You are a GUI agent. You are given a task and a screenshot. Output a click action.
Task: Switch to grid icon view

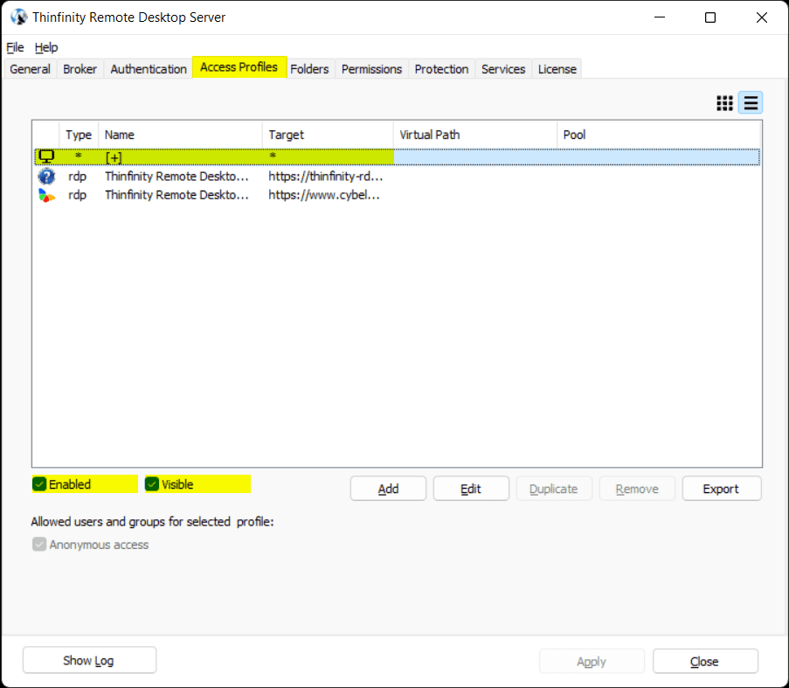(x=724, y=103)
